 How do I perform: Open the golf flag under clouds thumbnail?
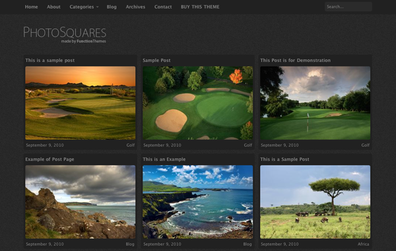point(315,103)
